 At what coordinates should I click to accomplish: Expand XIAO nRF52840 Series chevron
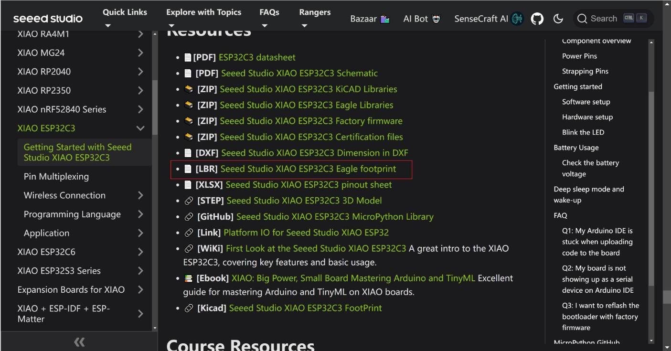pyautogui.click(x=140, y=109)
